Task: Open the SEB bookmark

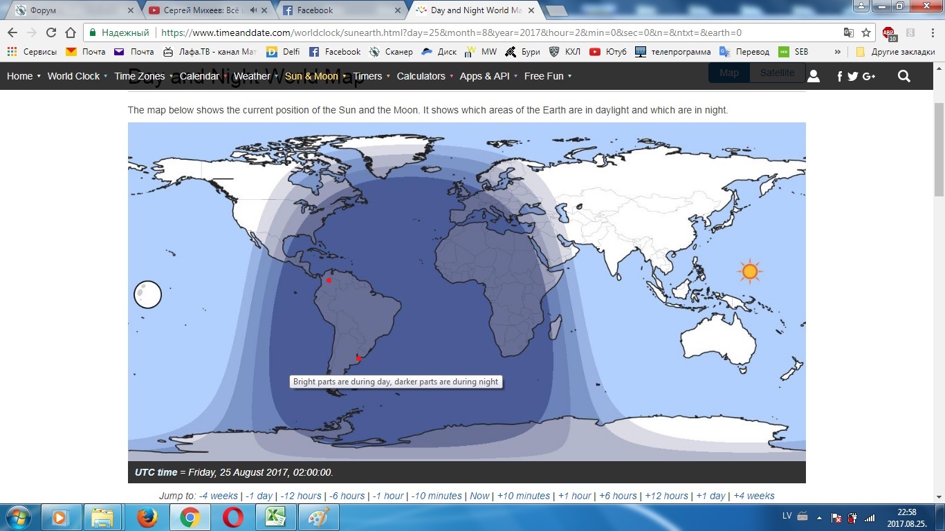Action: click(x=793, y=52)
